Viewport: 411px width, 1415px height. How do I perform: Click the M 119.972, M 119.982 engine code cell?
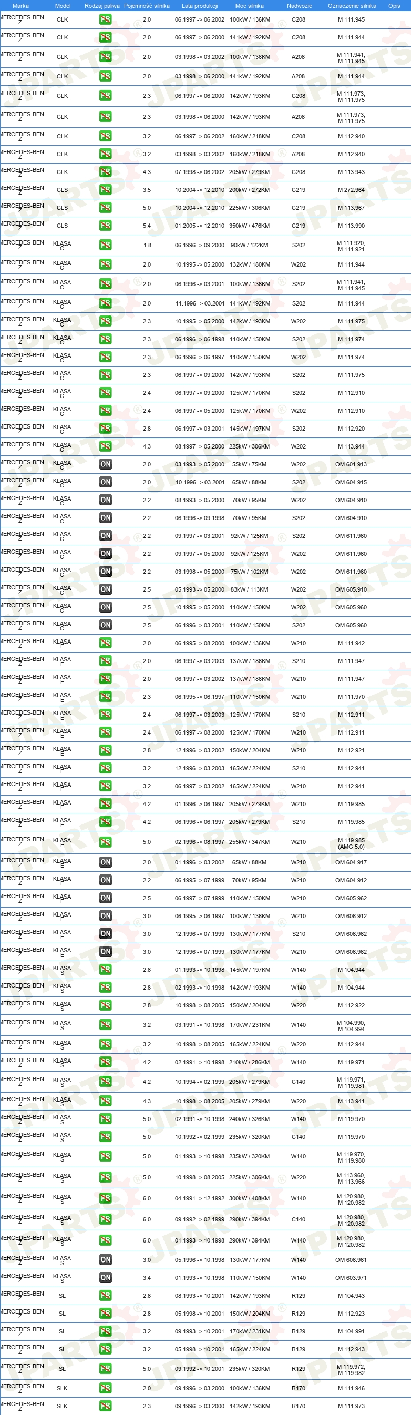351,1370
